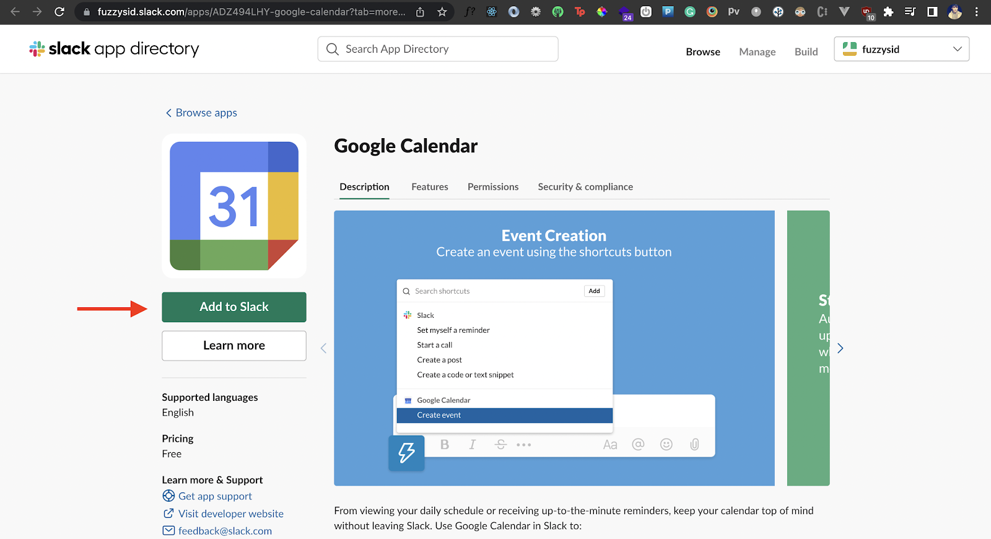Focus the Search App Directory field

pos(438,49)
